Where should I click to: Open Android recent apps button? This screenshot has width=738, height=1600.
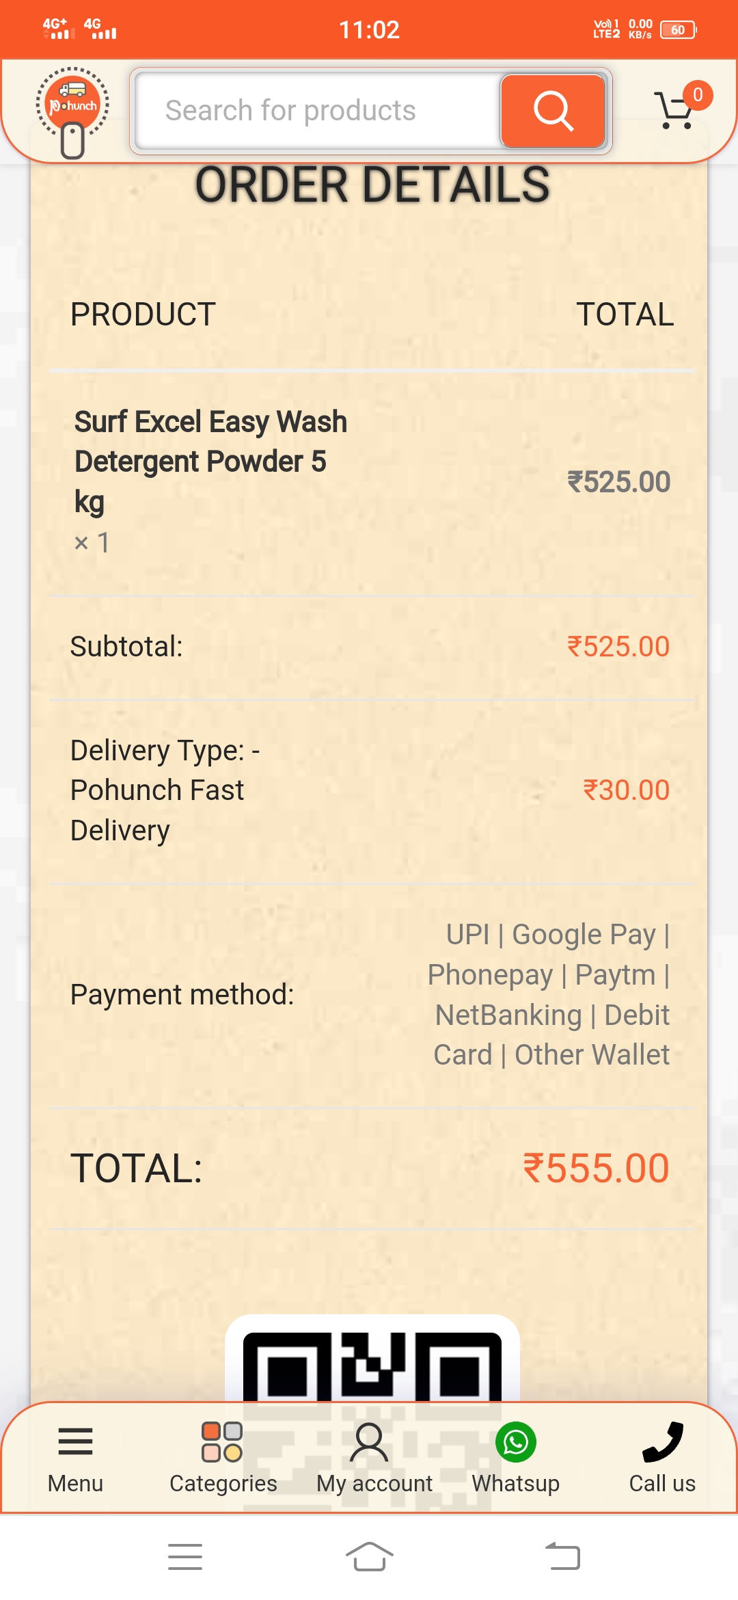[185, 1557]
